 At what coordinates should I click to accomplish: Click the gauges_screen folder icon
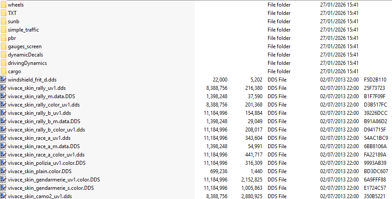3,46
